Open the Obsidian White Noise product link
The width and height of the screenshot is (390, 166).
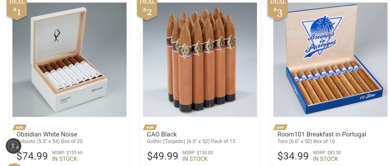tap(47, 134)
